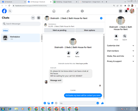Expand Privacy & support section
Screen dimensions: 138x111
point(120,61)
